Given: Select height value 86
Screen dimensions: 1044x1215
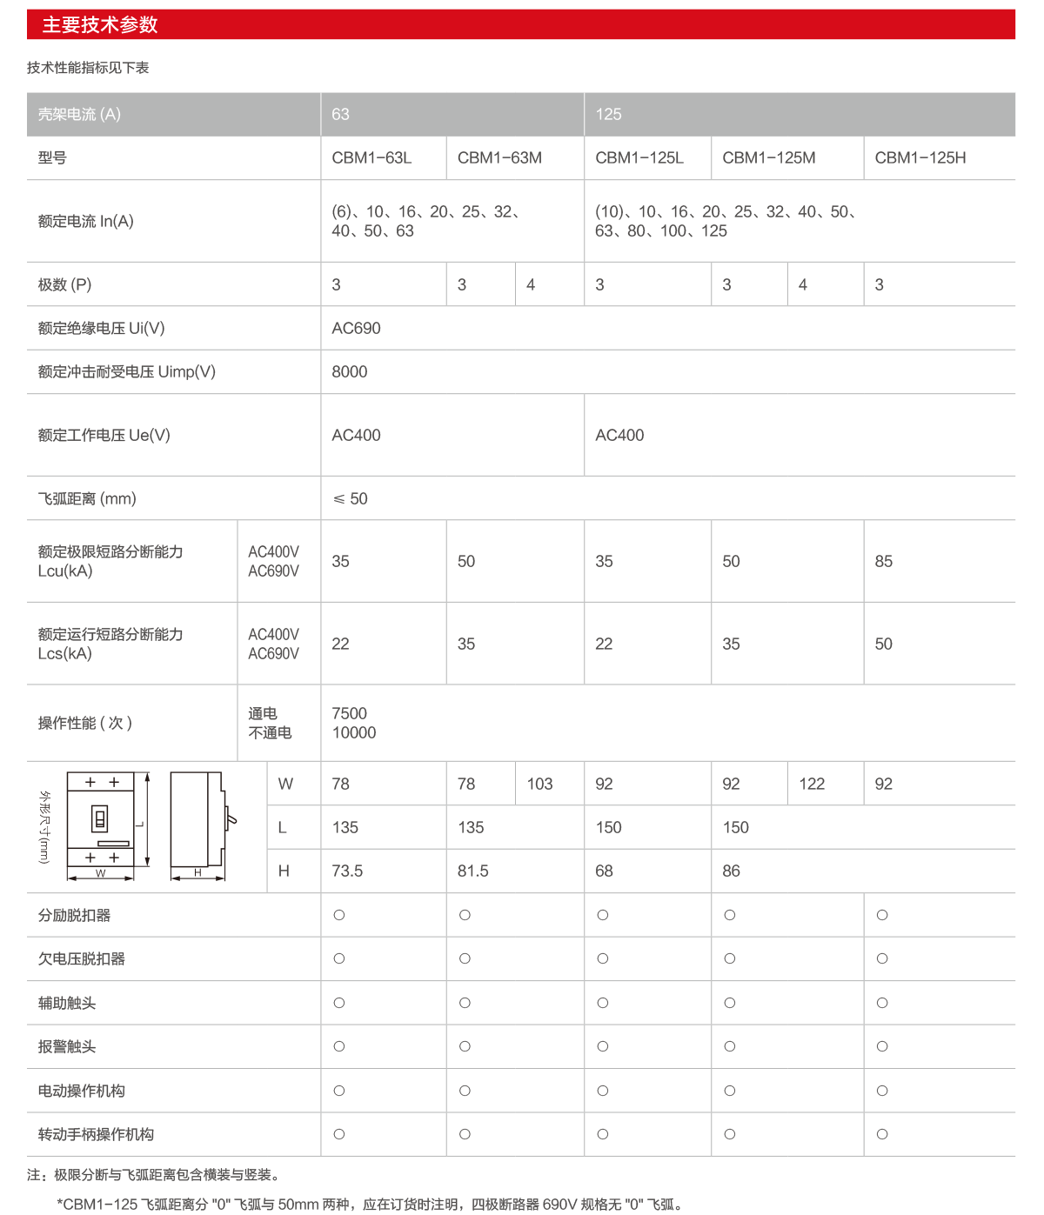Looking at the screenshot, I should coord(731,871).
